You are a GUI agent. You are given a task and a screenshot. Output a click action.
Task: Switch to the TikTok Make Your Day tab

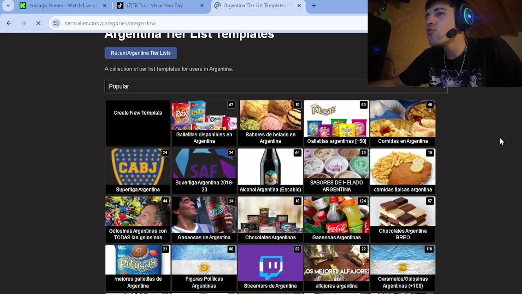[160, 6]
